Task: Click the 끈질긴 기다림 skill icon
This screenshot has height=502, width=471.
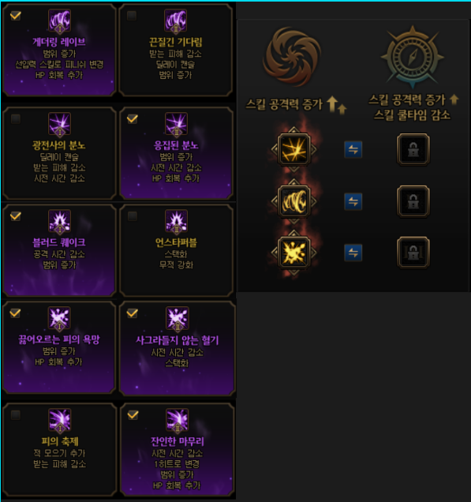Action: coord(175,21)
